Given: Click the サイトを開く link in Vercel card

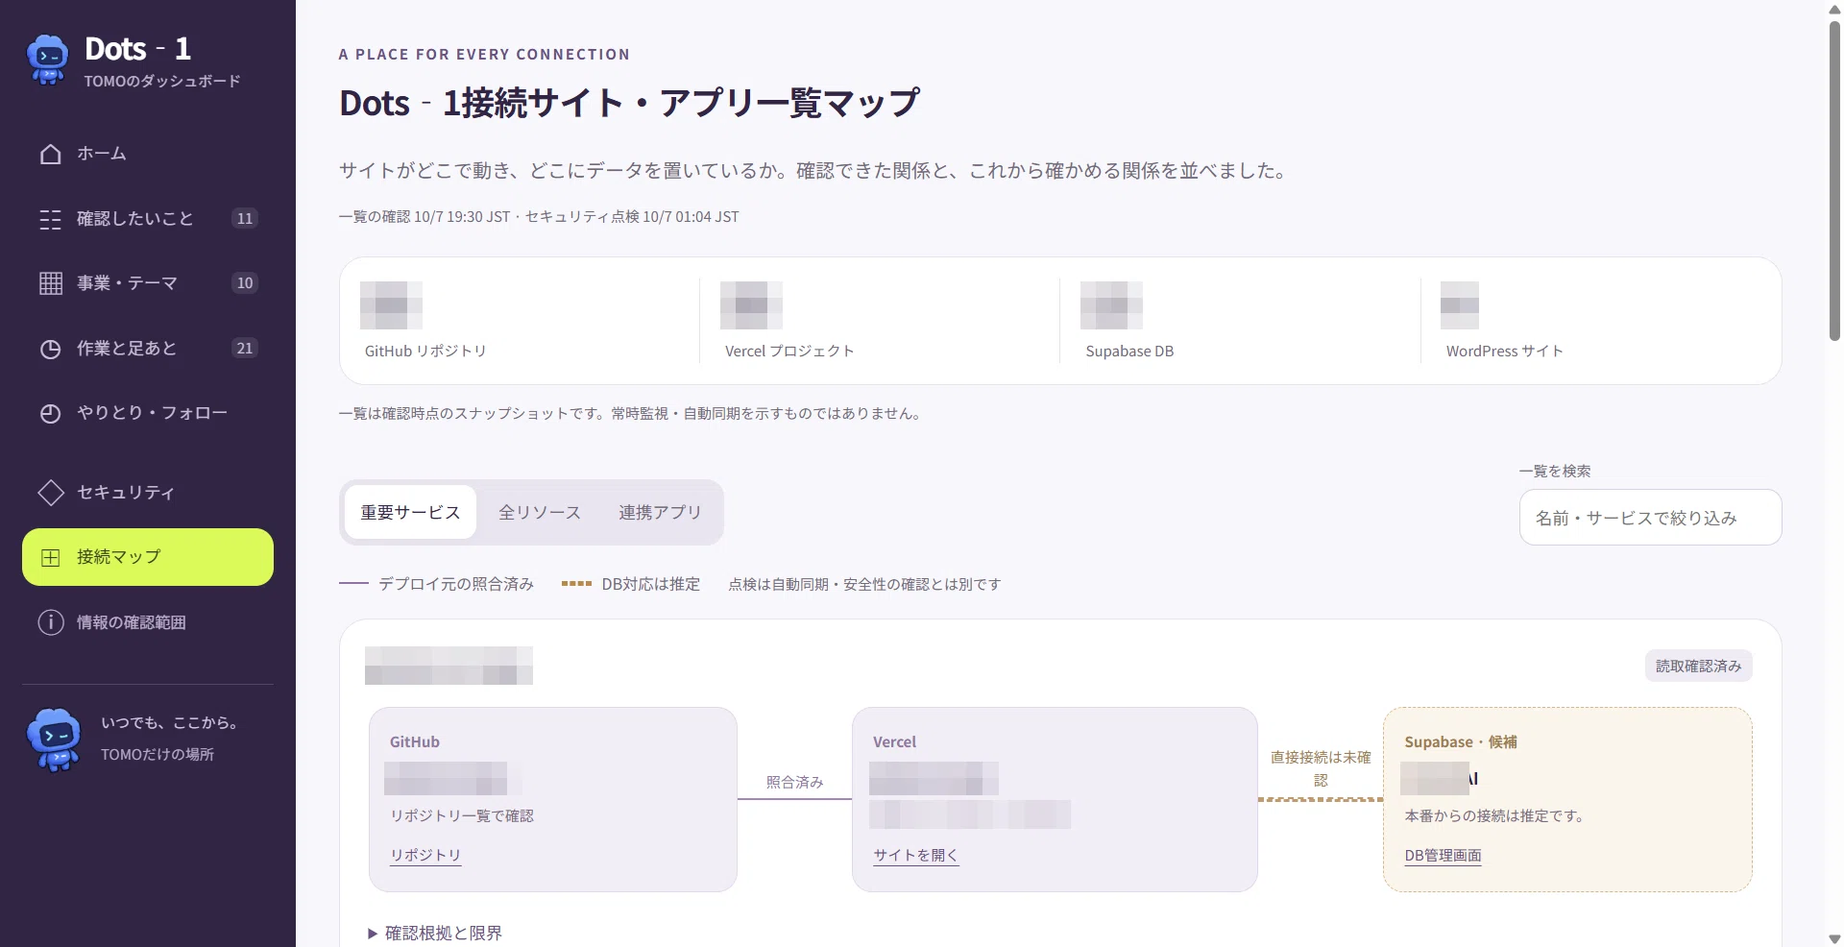Looking at the screenshot, I should (x=915, y=855).
